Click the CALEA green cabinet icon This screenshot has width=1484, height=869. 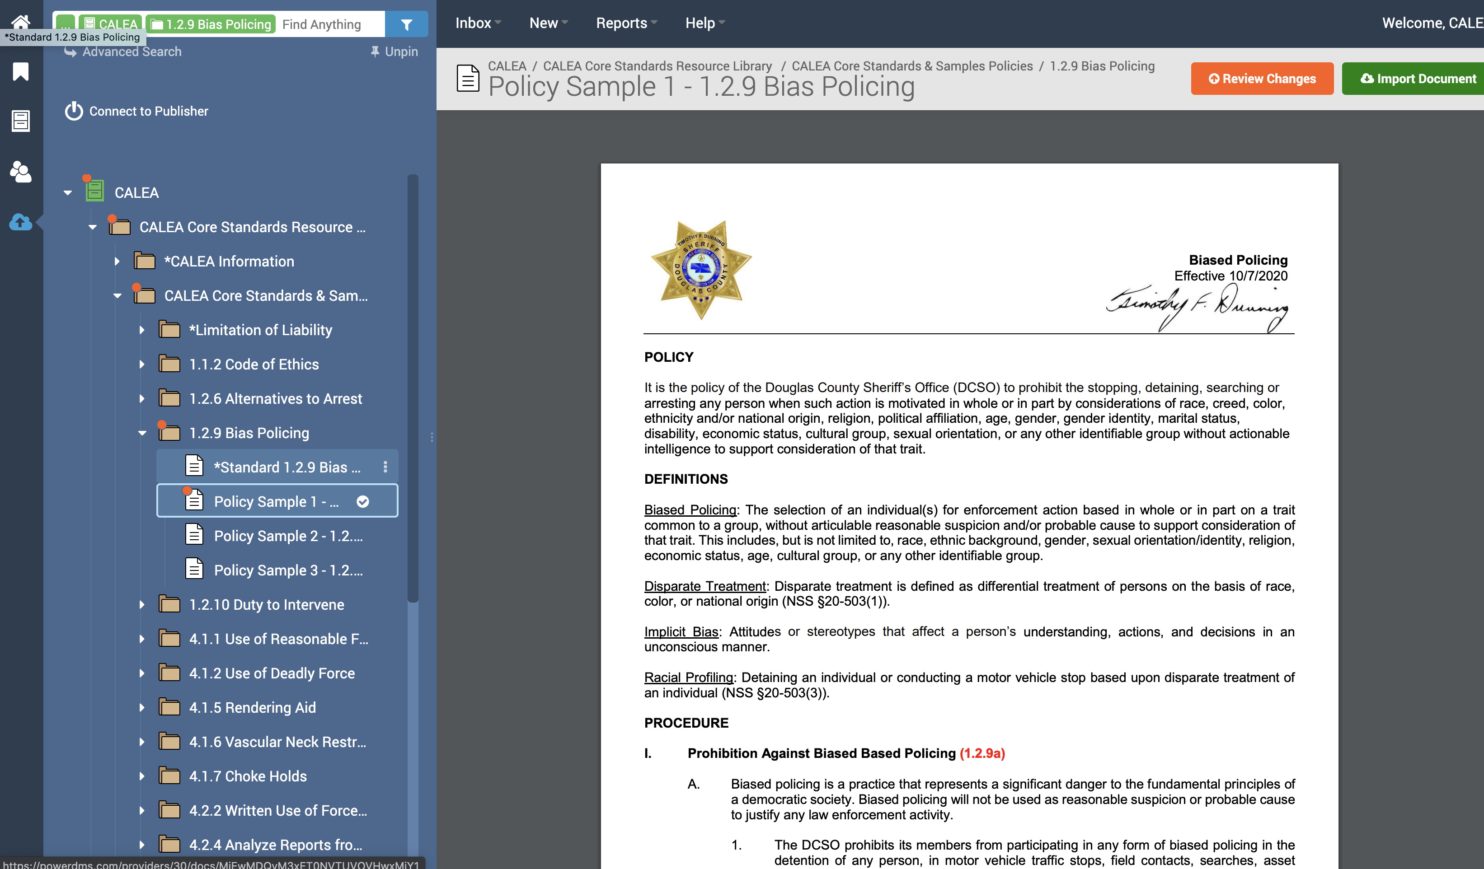pyautogui.click(x=94, y=190)
